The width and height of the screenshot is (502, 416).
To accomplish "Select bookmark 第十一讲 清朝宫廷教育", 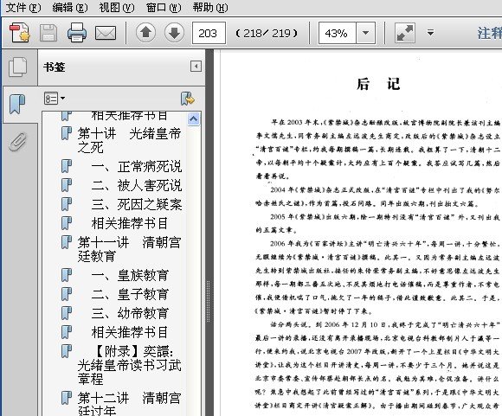I will tap(129, 249).
